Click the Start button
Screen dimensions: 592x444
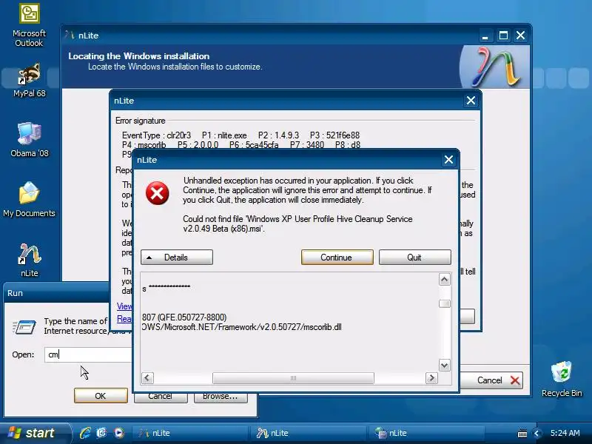point(35,433)
